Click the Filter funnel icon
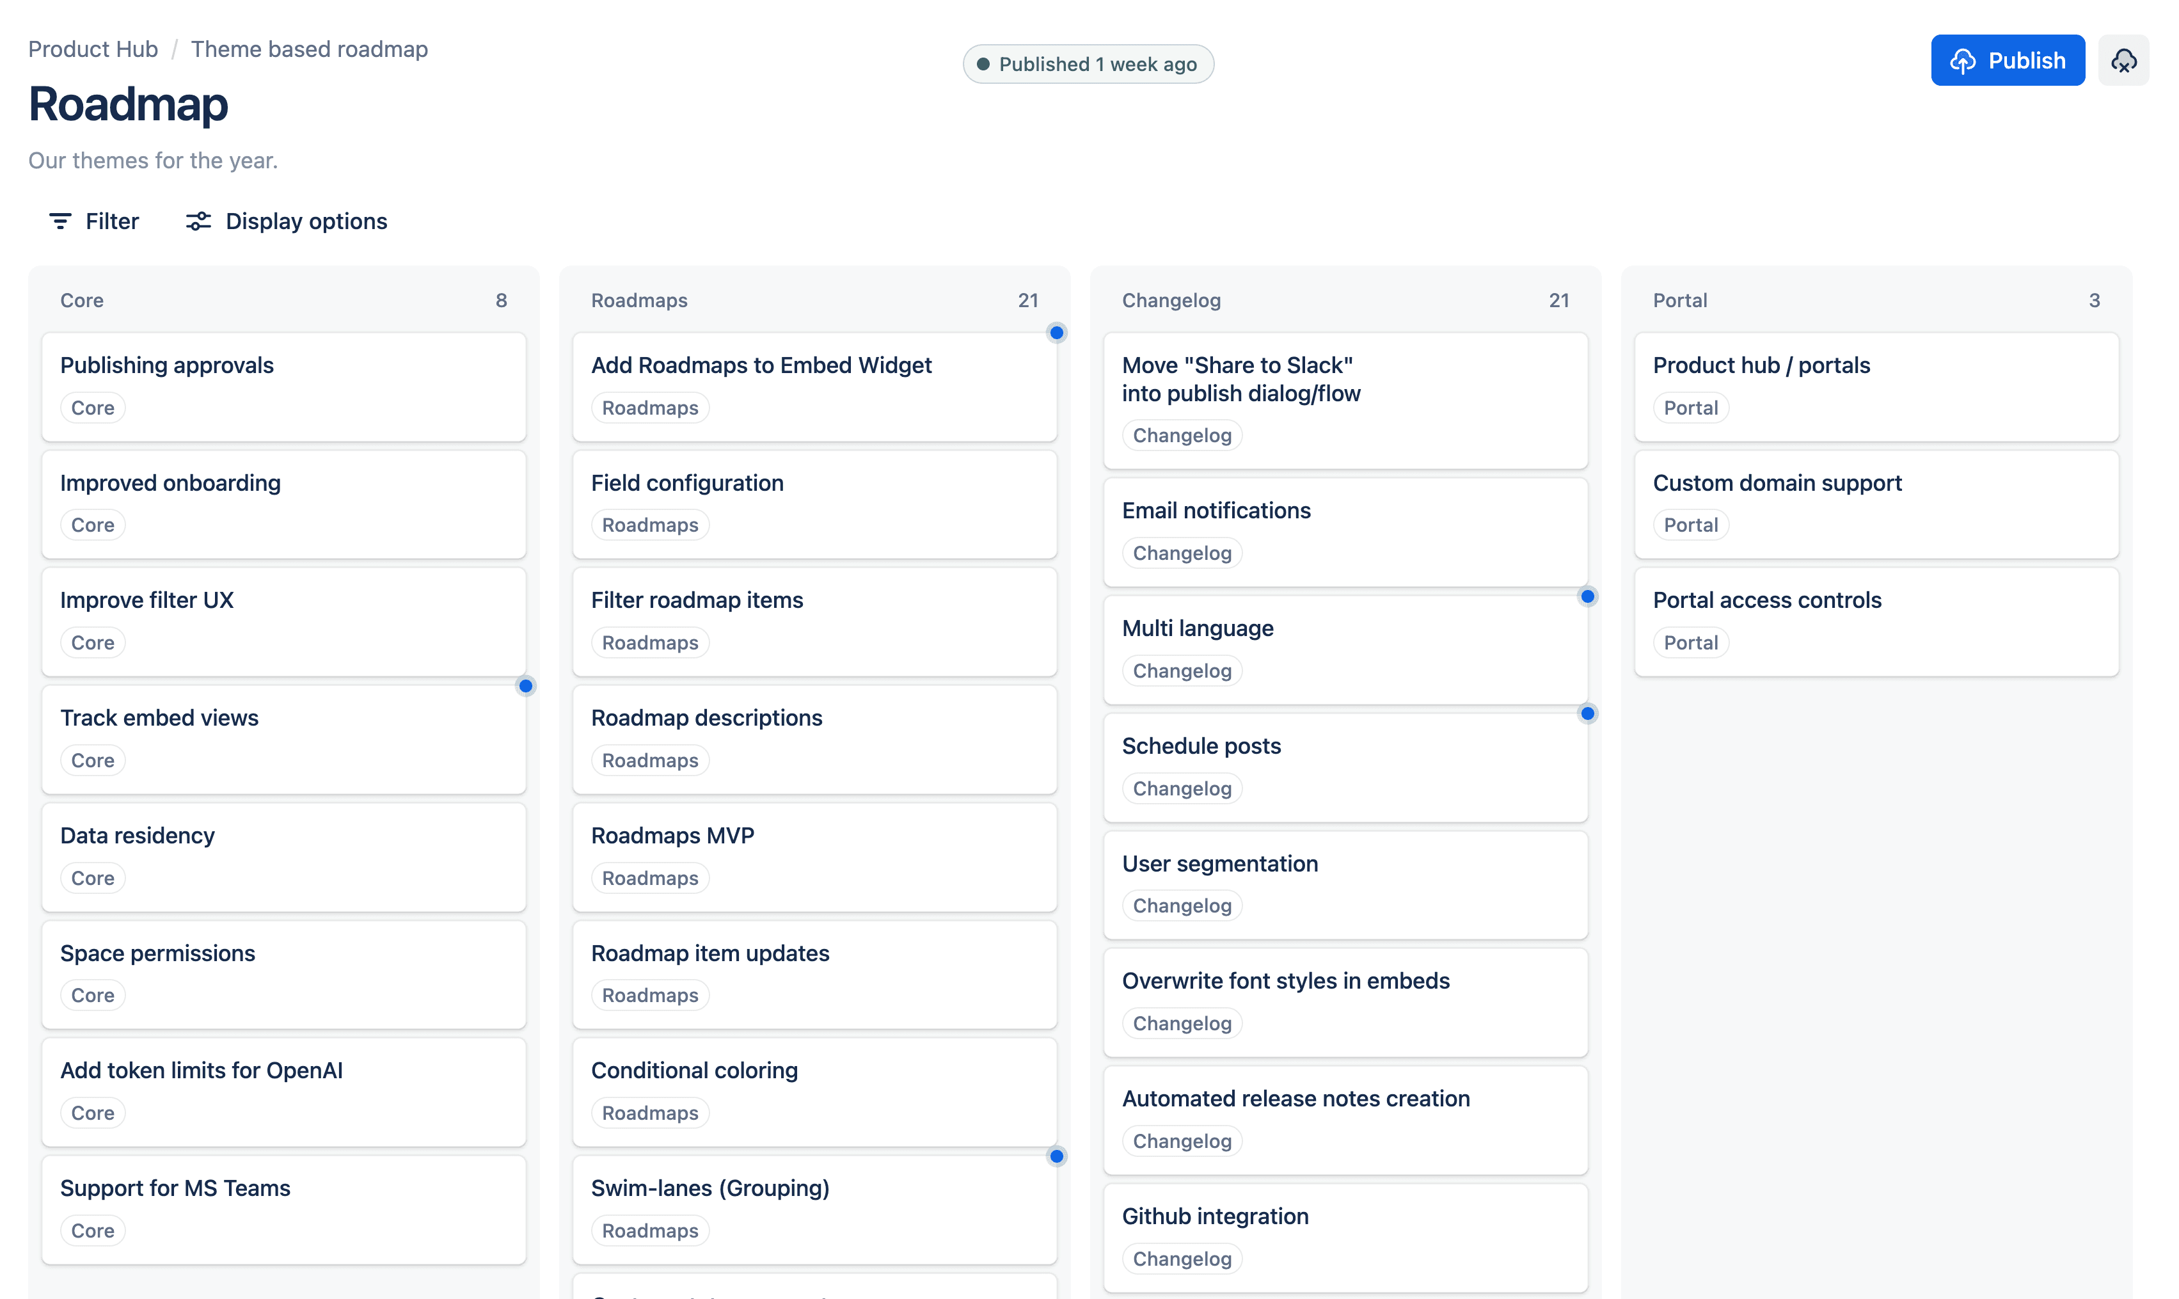The width and height of the screenshot is (2179, 1299). [59, 221]
